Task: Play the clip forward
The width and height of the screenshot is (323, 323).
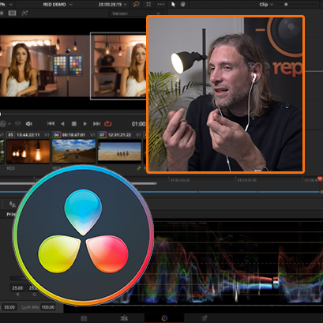Action: tap(85, 124)
